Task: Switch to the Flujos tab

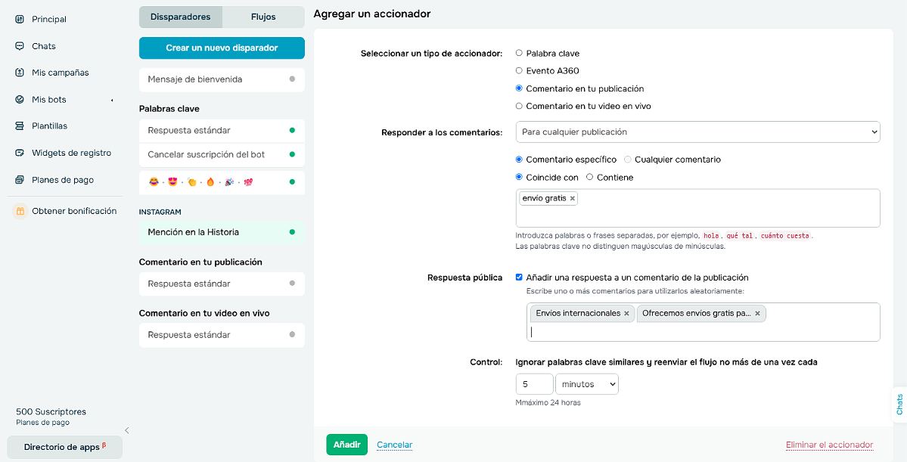Action: pyautogui.click(x=263, y=16)
